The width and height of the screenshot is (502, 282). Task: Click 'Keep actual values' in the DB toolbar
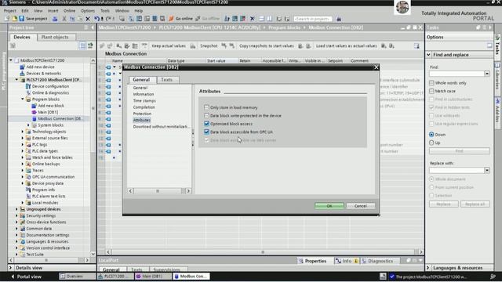169,46
